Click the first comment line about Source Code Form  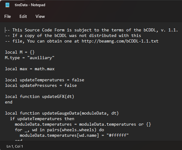92,30
